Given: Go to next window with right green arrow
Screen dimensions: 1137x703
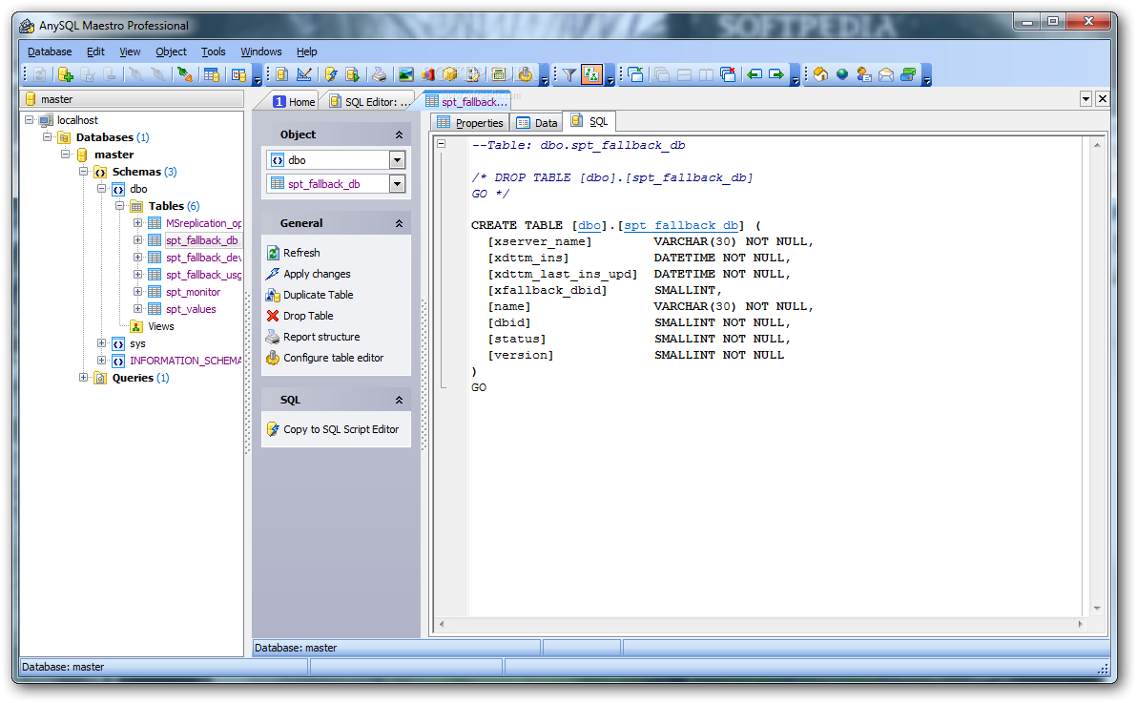Looking at the screenshot, I should (x=776, y=74).
